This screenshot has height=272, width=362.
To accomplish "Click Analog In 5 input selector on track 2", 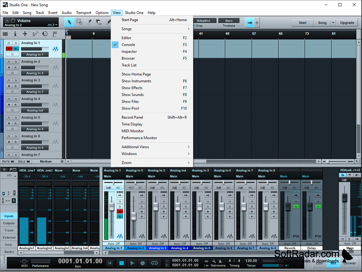I will tap(35, 73).
